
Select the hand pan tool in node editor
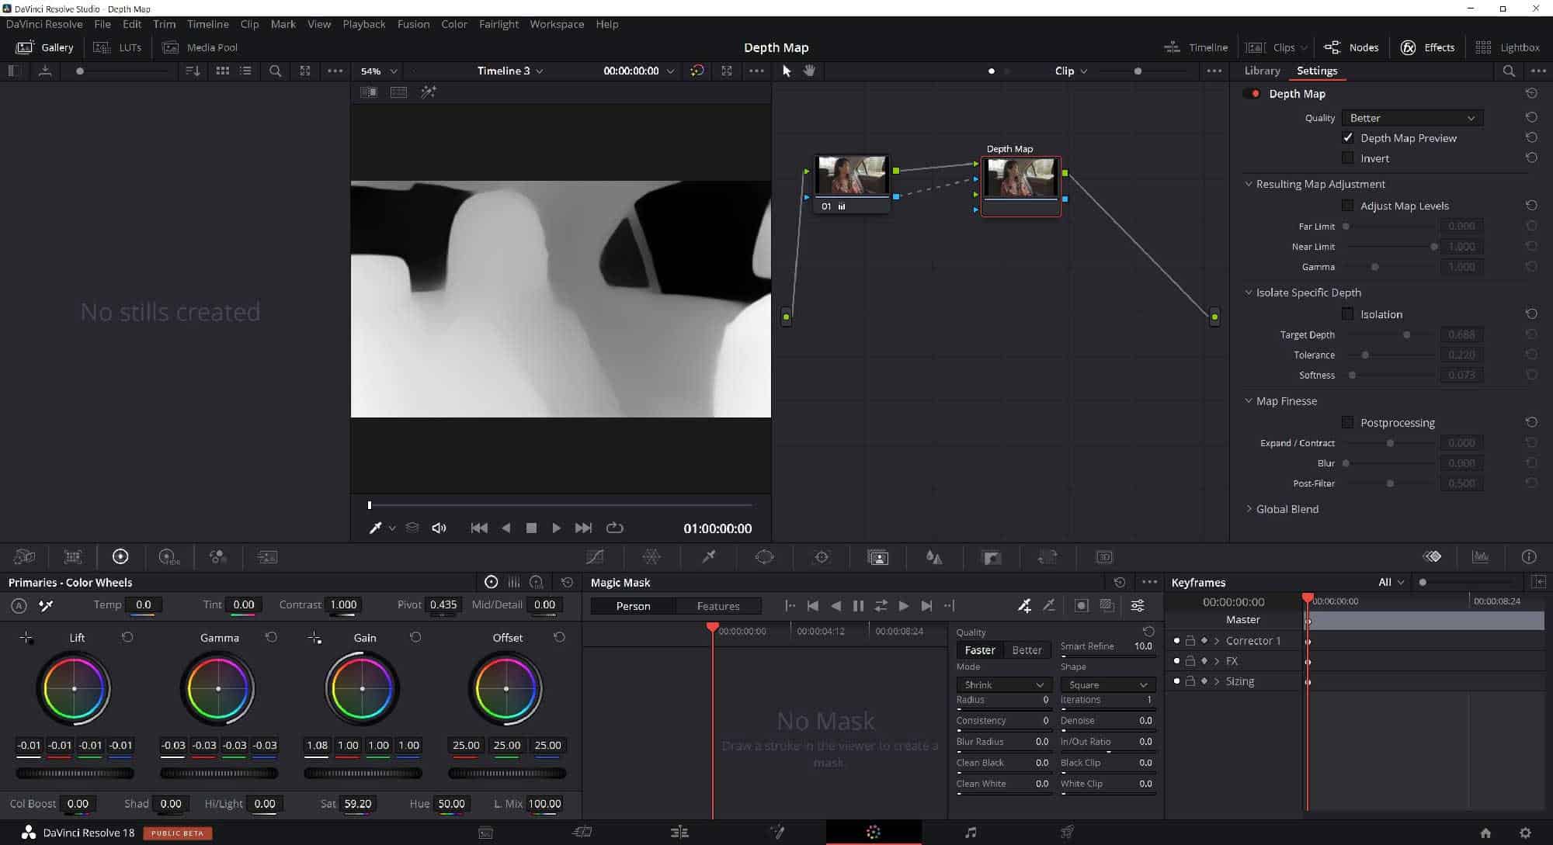(809, 71)
